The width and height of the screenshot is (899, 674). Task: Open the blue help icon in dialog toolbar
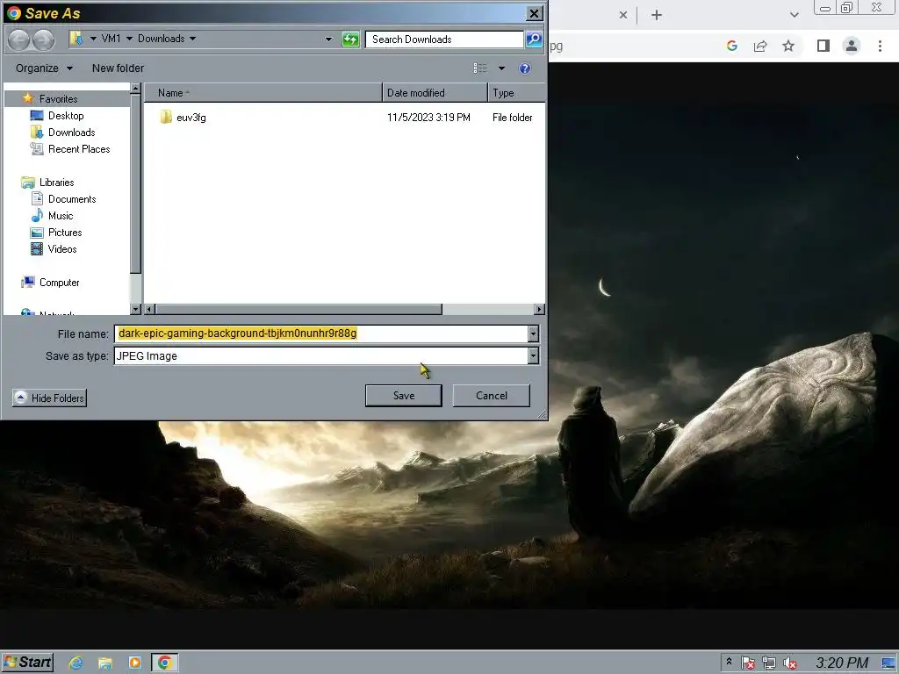[525, 68]
